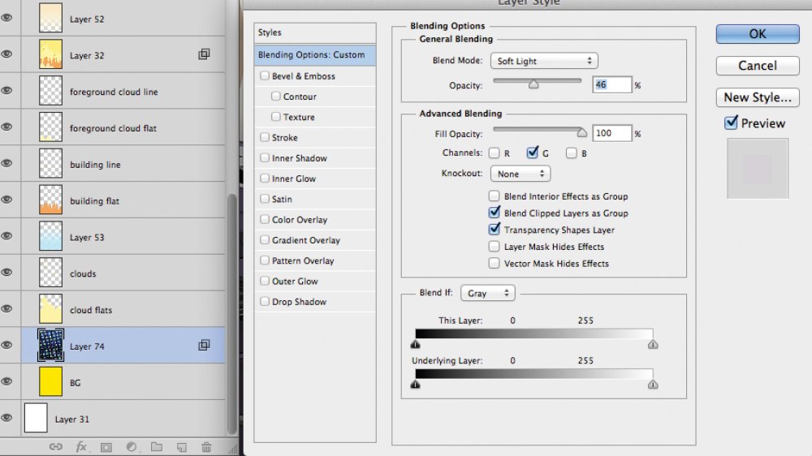Select Blending Options: Custom in the styles list
This screenshot has height=456, width=812.
[x=315, y=55]
